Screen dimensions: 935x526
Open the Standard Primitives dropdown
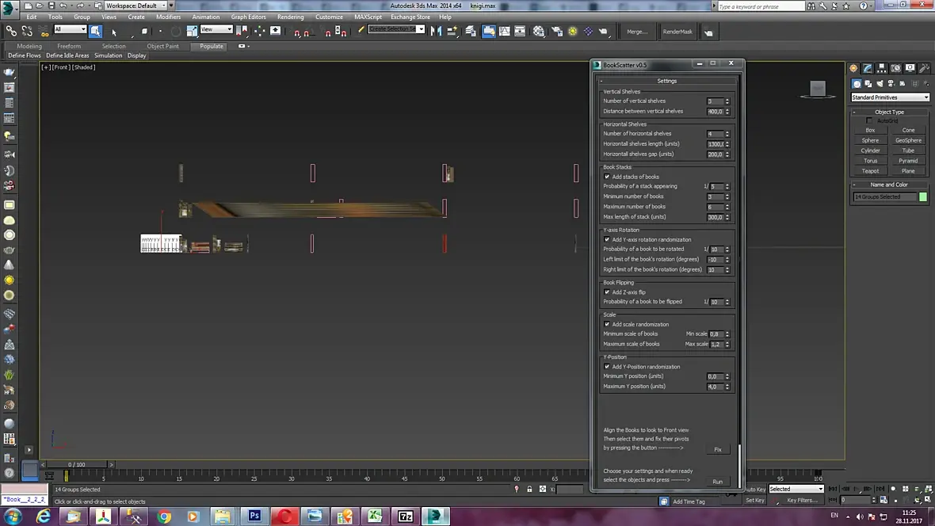click(889, 97)
